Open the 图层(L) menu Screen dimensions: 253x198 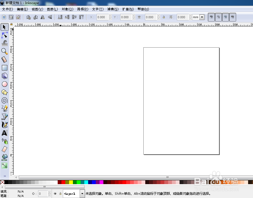pos(53,9)
